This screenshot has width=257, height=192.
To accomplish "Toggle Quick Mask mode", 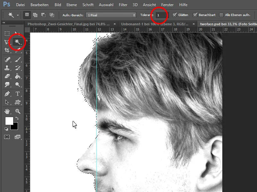I will pos(7,137).
